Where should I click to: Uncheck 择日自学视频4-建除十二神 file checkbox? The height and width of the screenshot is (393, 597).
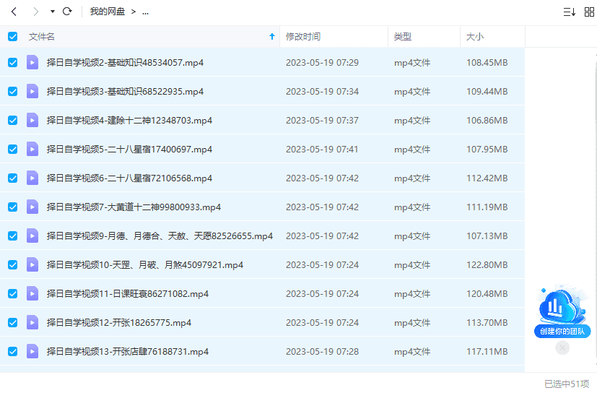coord(12,121)
